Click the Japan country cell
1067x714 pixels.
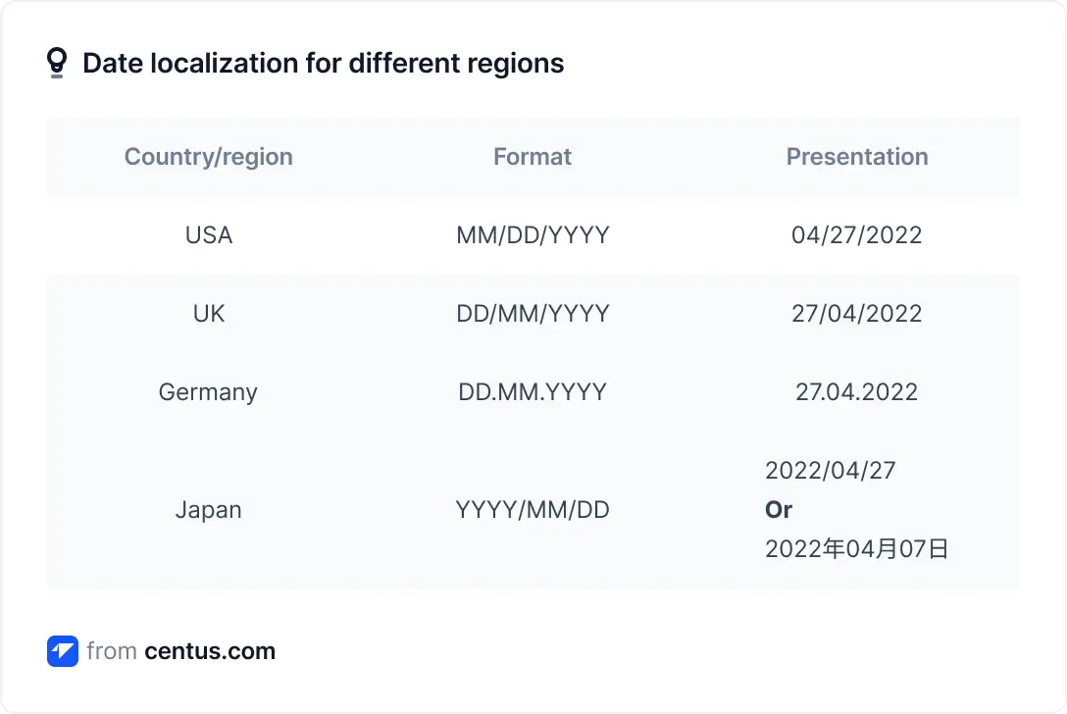point(208,510)
